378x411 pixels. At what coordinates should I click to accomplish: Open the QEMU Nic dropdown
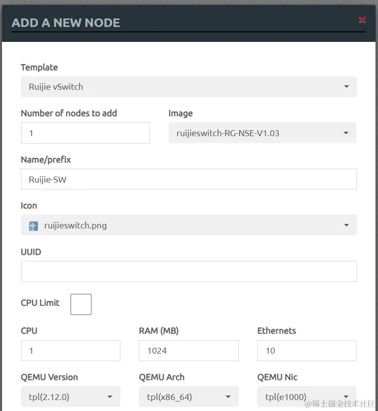[307, 397]
